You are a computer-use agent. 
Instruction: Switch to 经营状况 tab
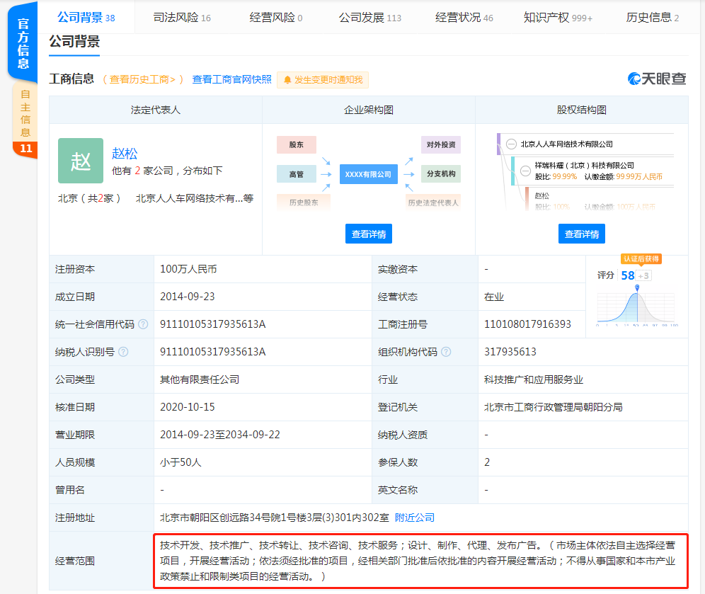[464, 18]
